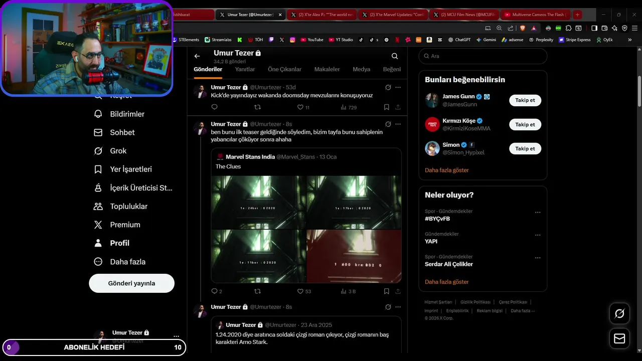Image resolution: width=642 pixels, height=361 pixels.
Task: Open options for Serdar Ali Çelikler trend
Action: (x=538, y=258)
